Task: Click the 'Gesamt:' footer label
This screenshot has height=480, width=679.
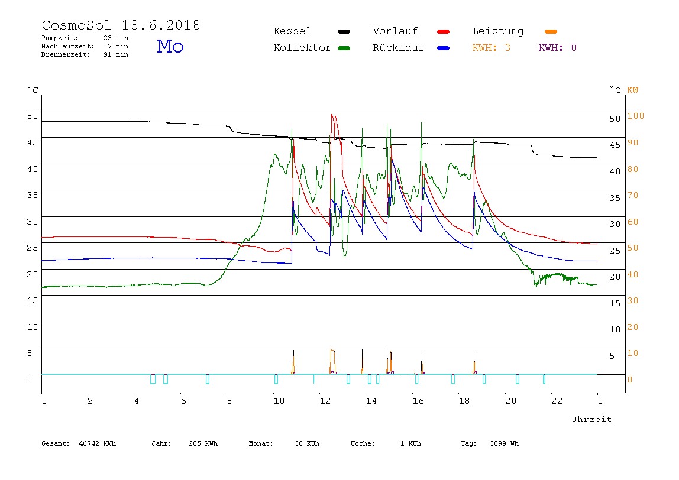Action: (56, 443)
